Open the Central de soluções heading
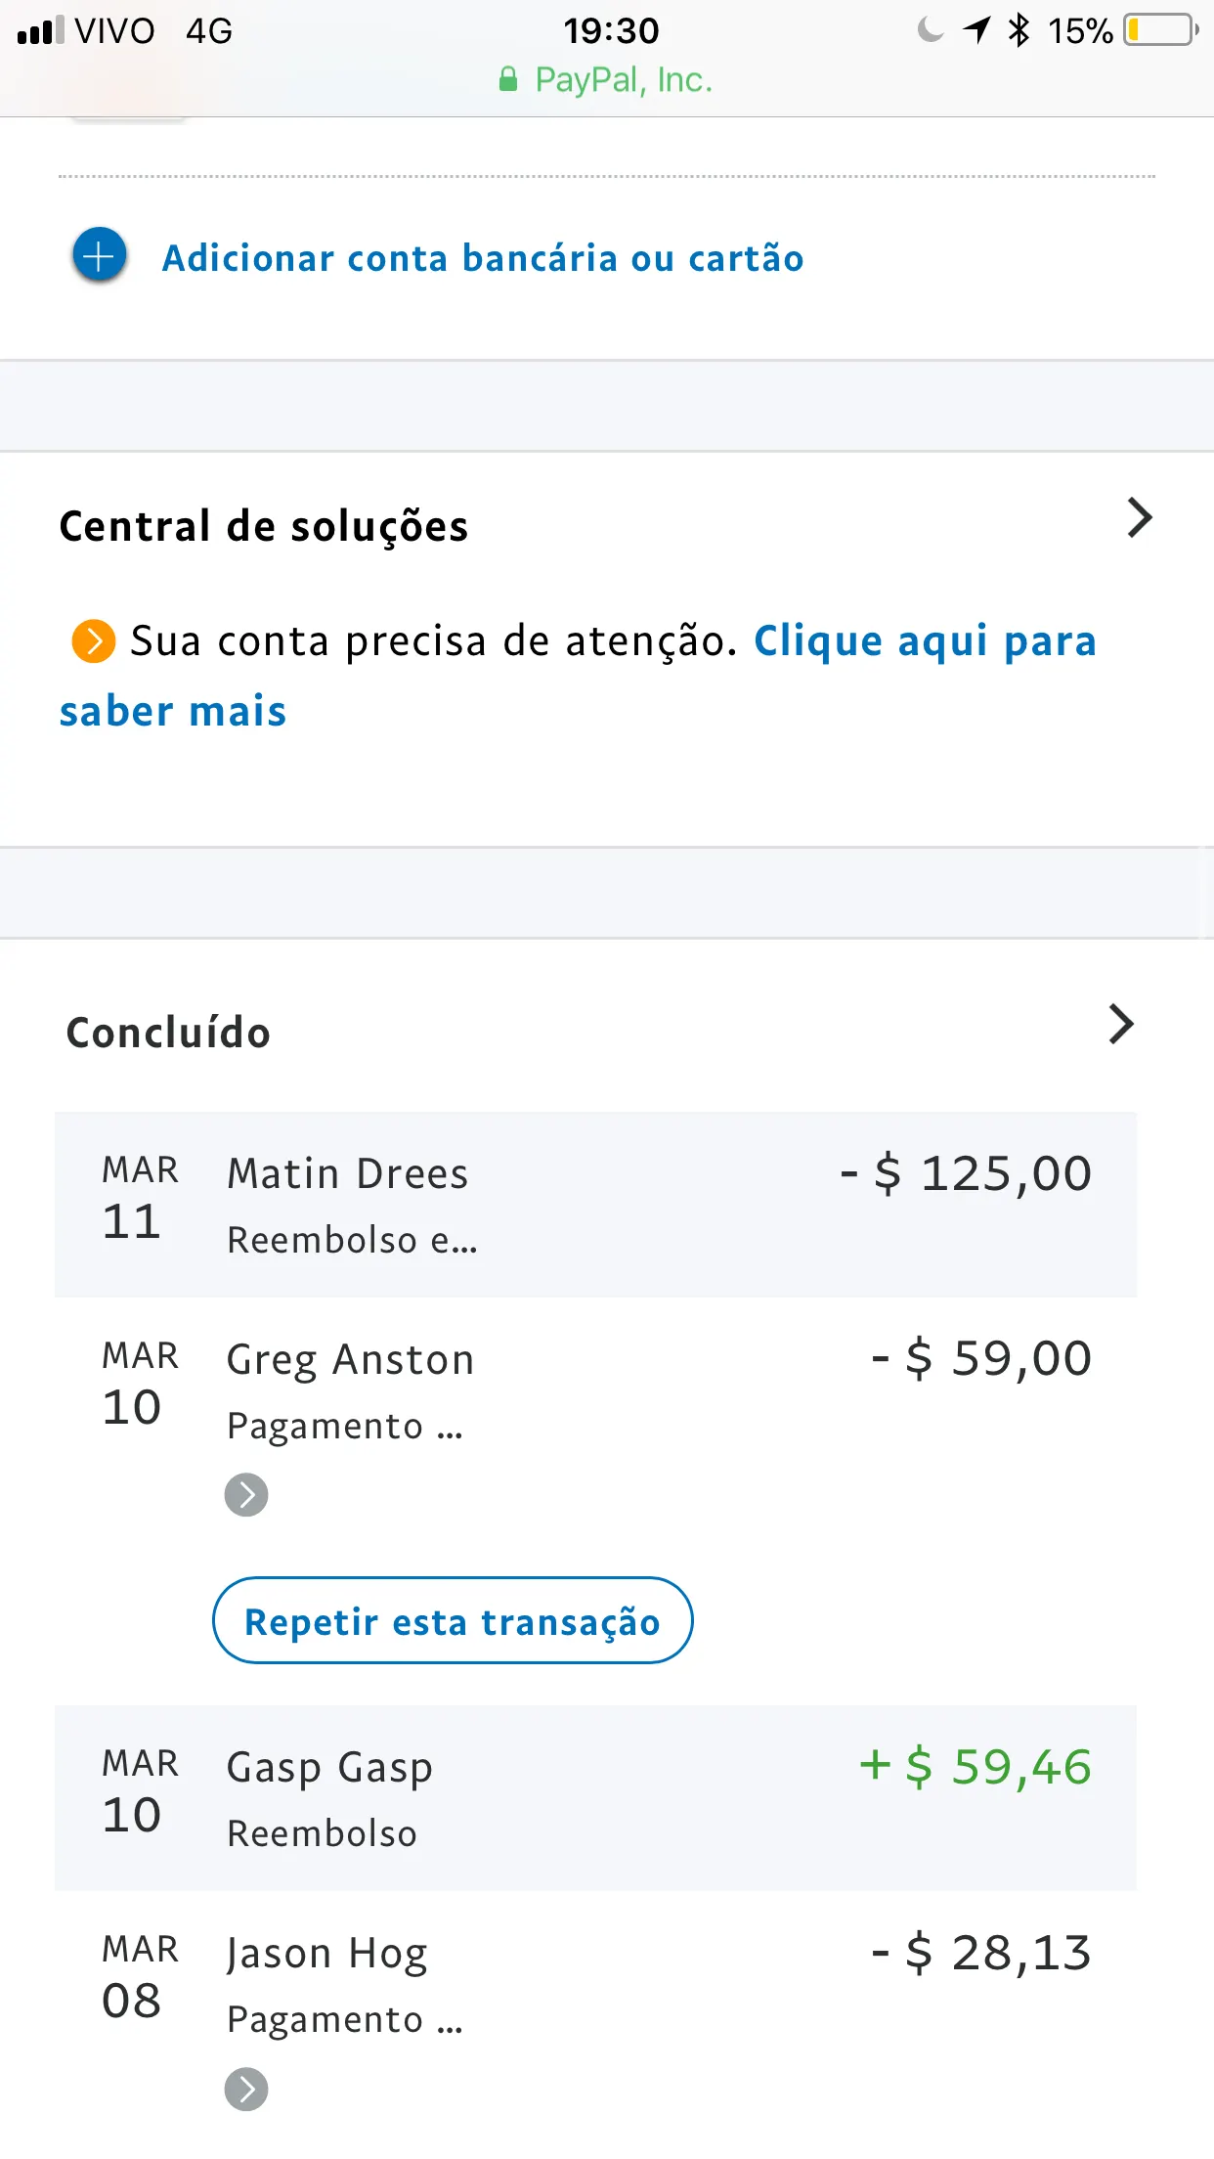Screen dimensions: 1214x2159 click(x=264, y=526)
